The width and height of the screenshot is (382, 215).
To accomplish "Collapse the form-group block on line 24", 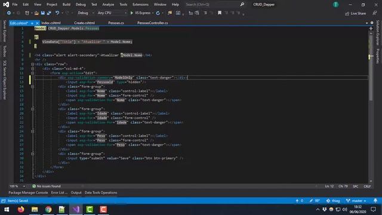I will click(32, 131).
